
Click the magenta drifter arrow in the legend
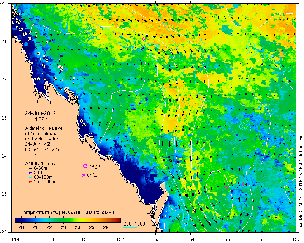84,175
